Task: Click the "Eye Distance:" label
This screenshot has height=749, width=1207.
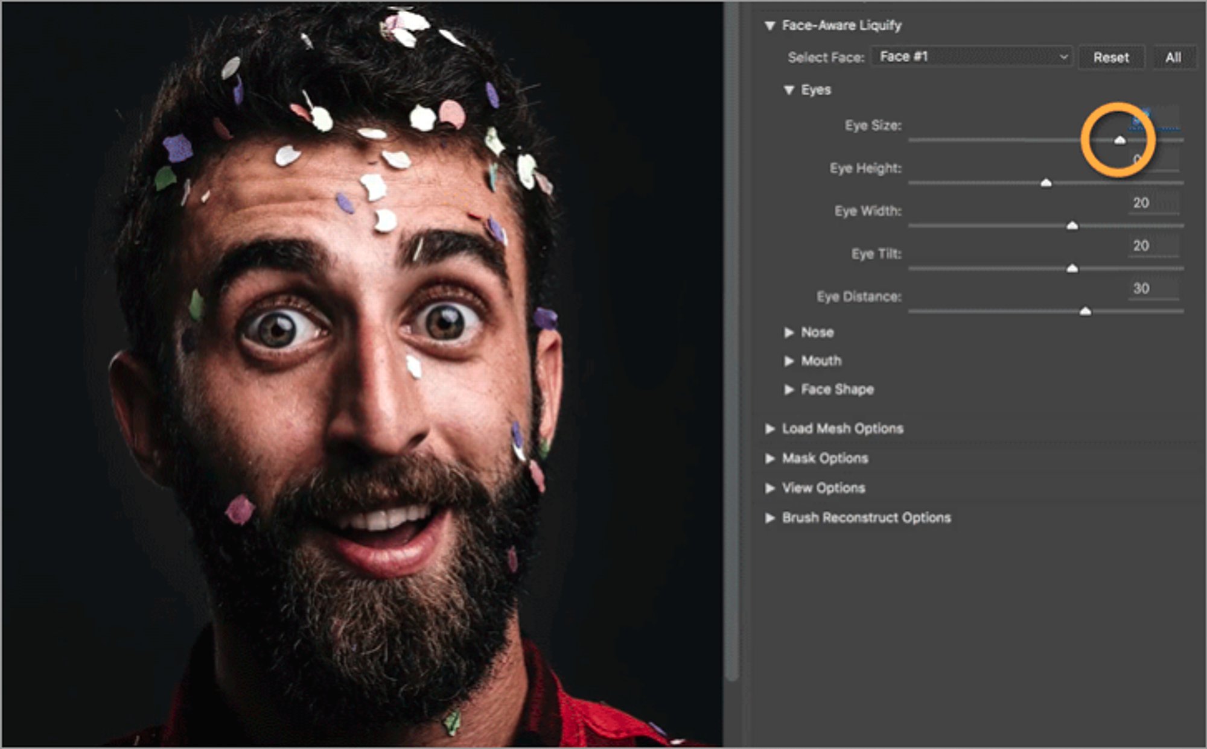Action: (x=859, y=297)
